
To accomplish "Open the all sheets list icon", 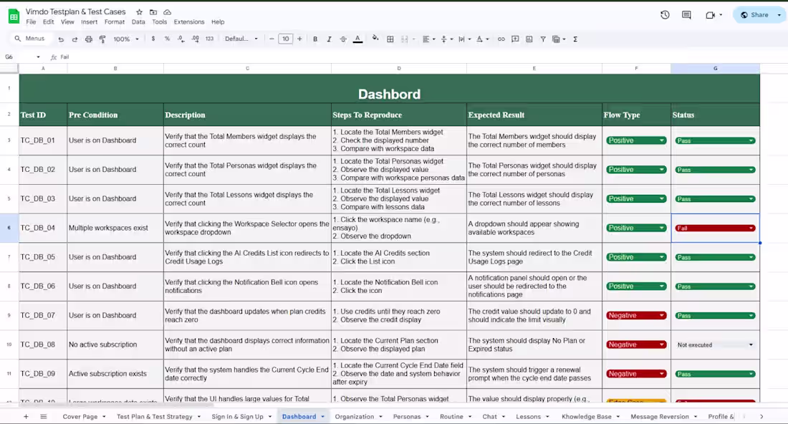I will tap(44, 416).
